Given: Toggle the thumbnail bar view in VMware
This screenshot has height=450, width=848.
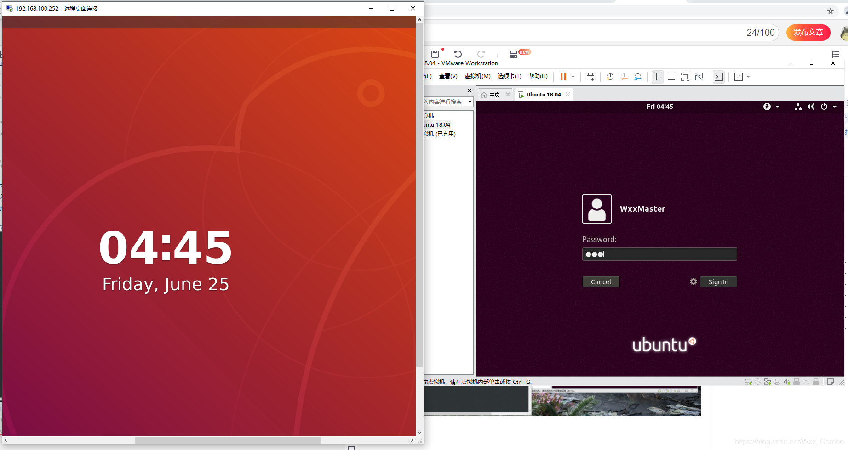Looking at the screenshot, I should pos(671,77).
